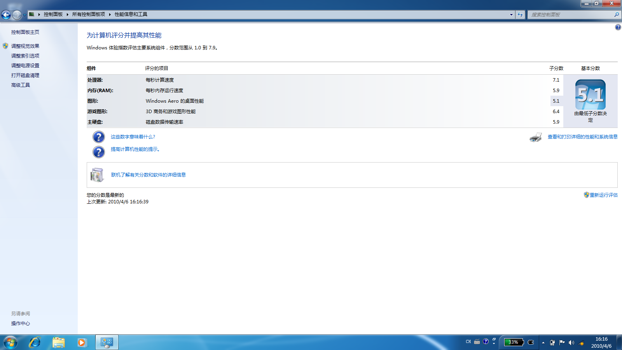The height and width of the screenshot is (350, 622).
Task: Open the language bar options arrow
Action: click(494, 344)
